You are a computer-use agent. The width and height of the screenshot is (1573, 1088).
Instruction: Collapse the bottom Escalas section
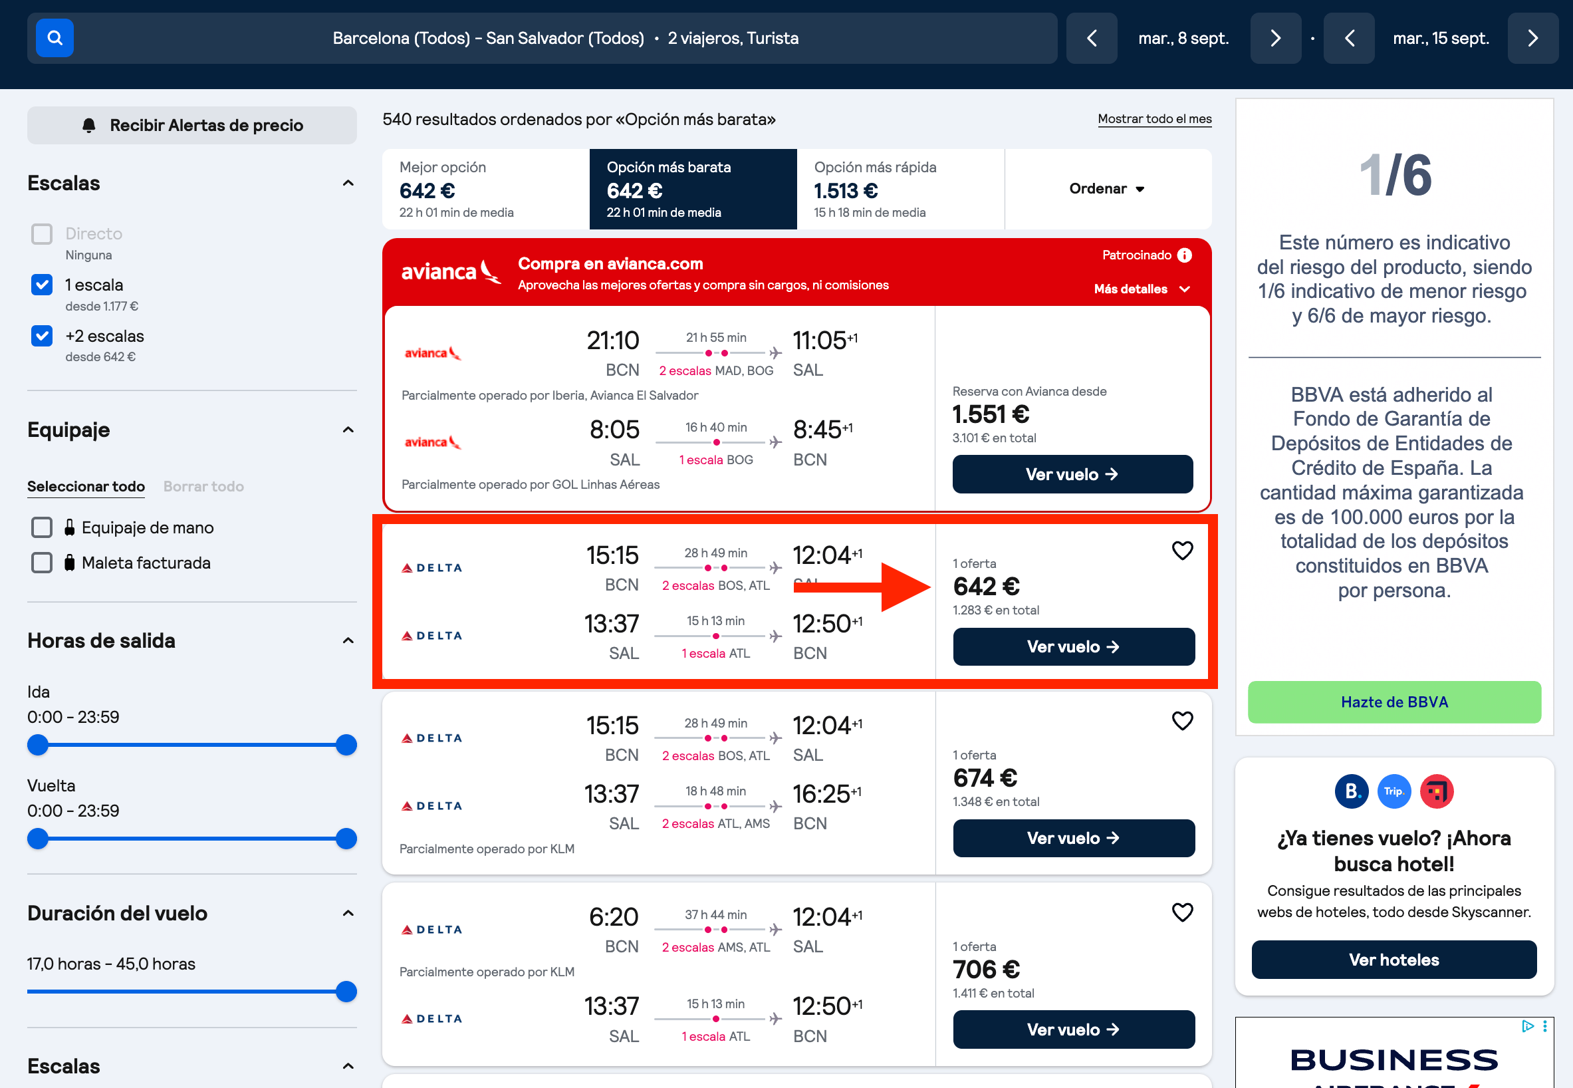tap(348, 1066)
